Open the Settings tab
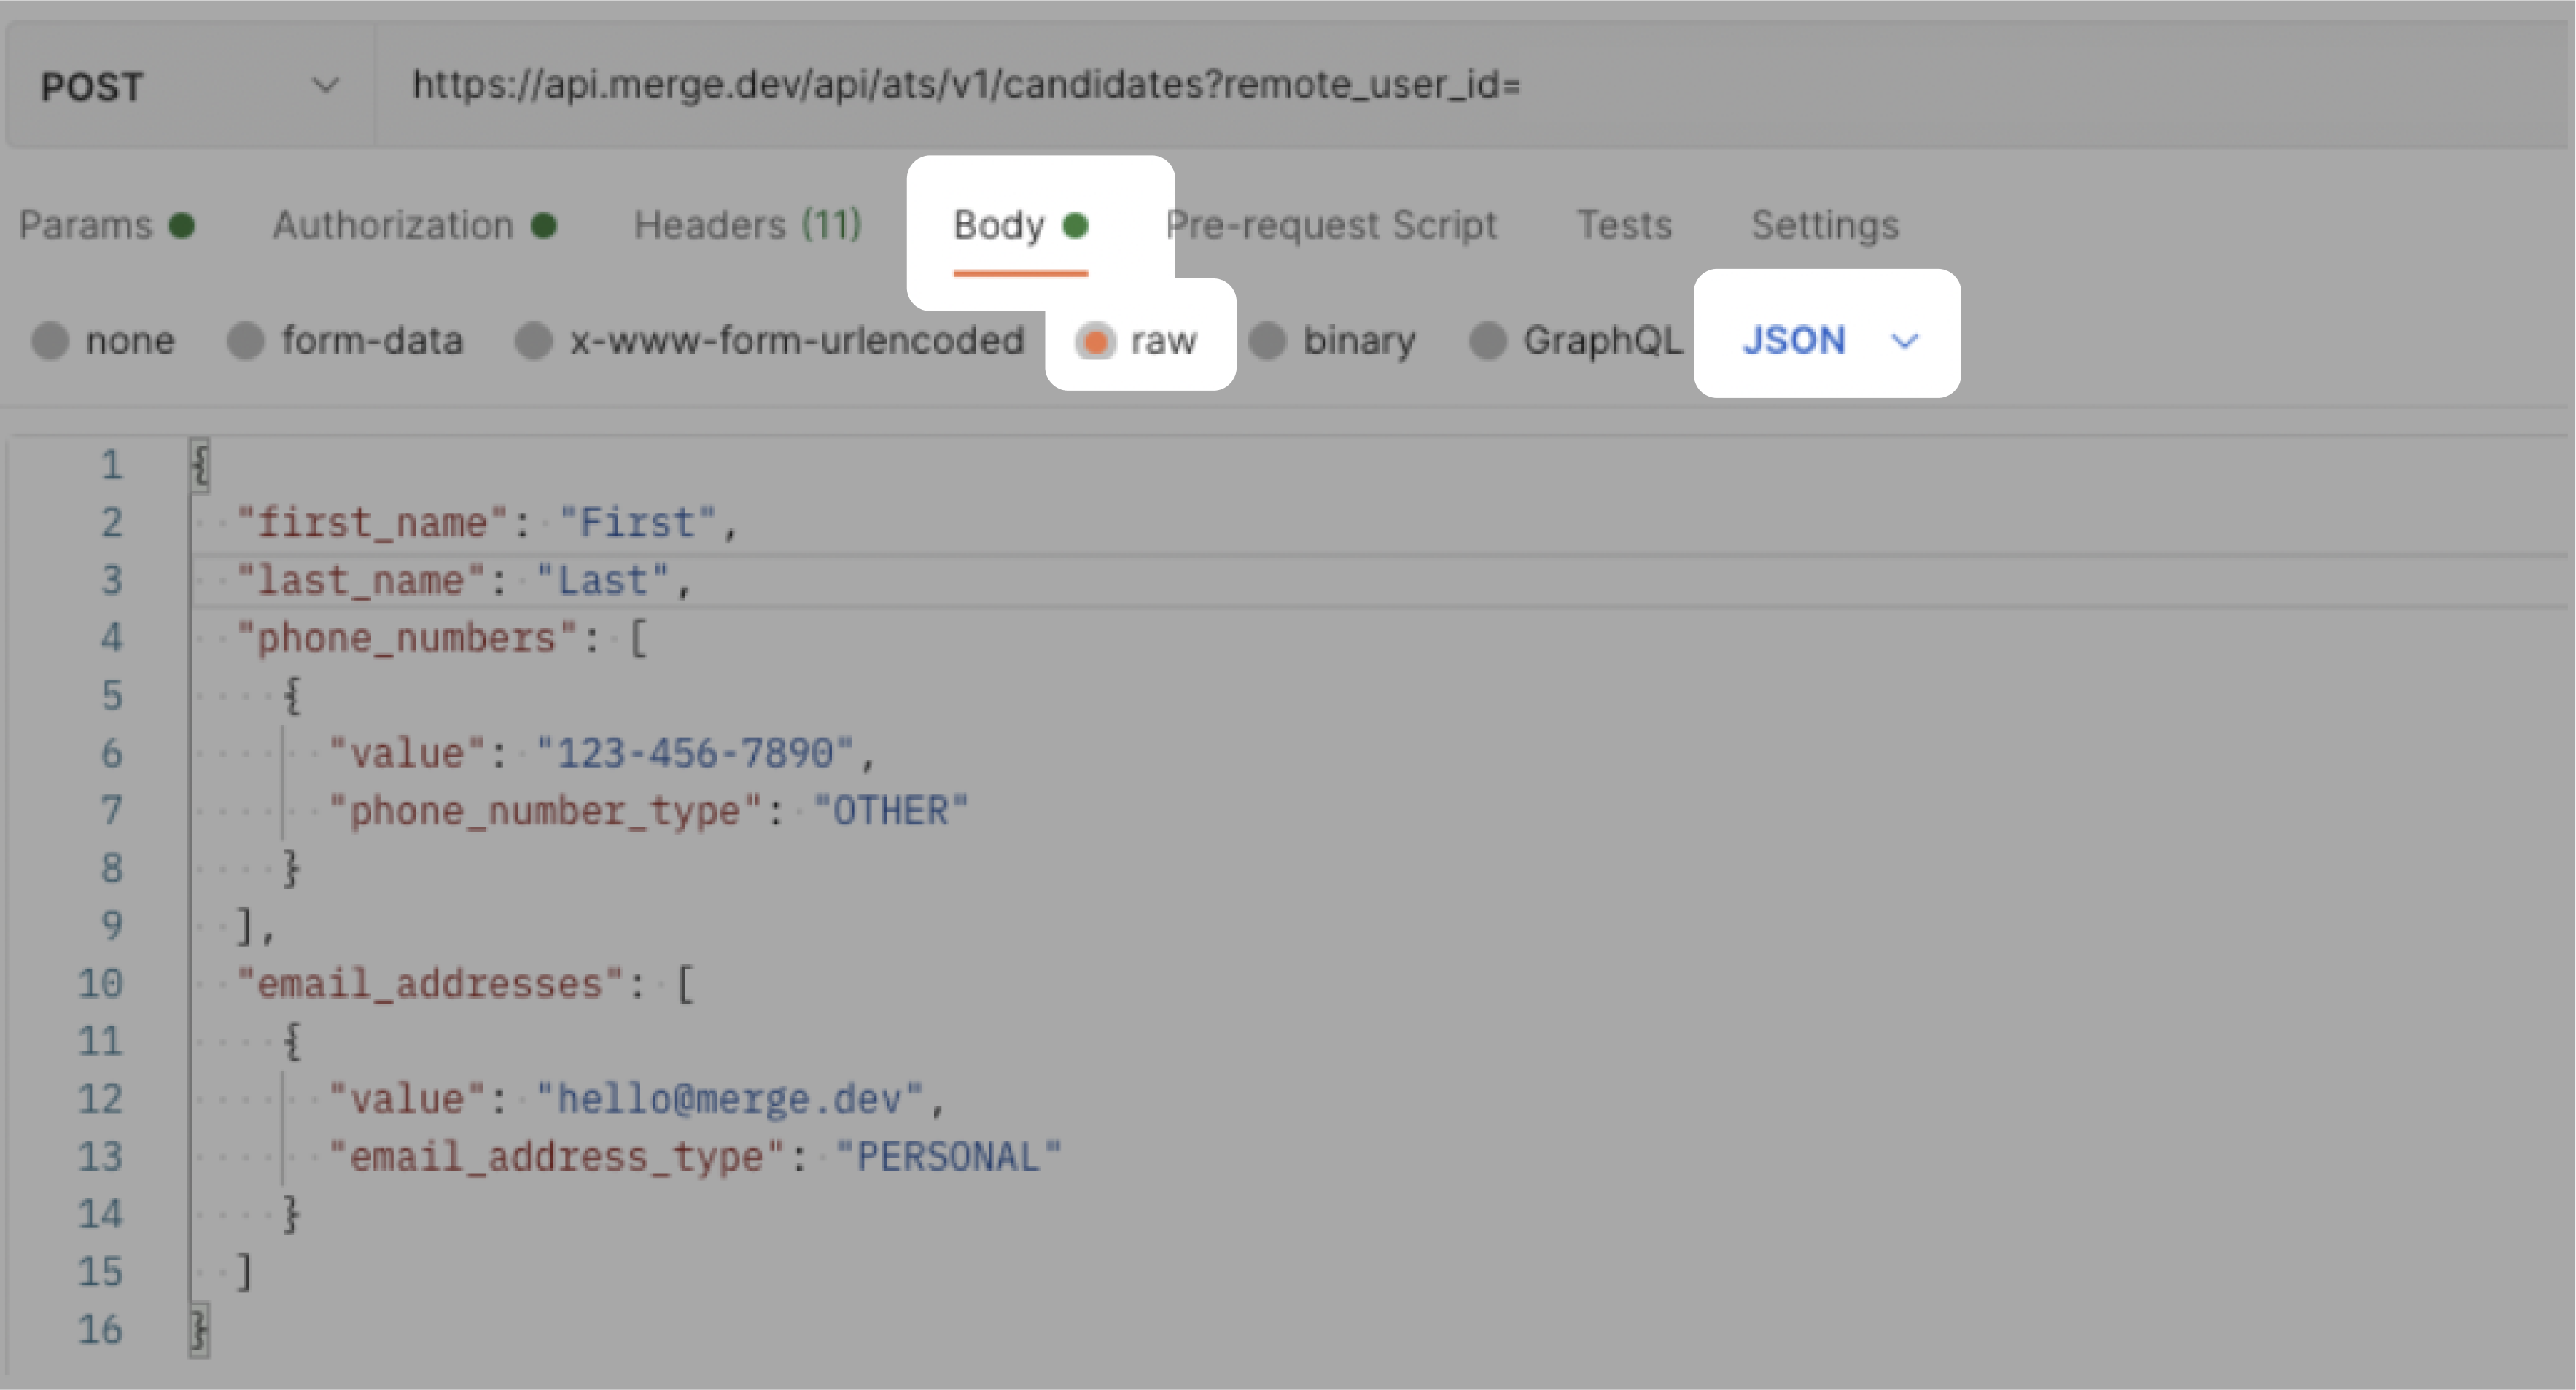 coord(1824,225)
